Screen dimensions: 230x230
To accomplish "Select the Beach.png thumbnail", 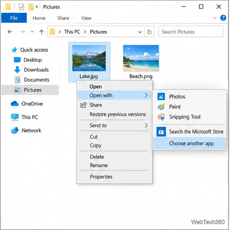I will coord(141,58).
